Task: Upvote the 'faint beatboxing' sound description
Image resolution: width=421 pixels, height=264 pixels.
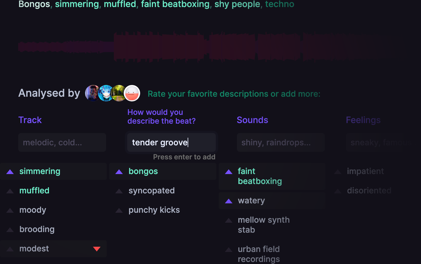Action: click(x=229, y=172)
